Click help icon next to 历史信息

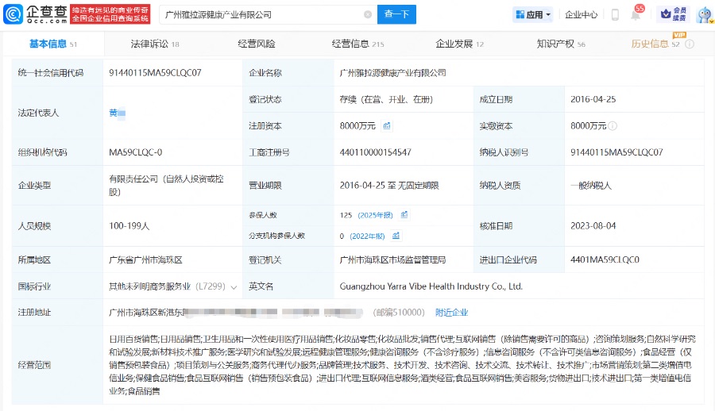click(x=689, y=44)
